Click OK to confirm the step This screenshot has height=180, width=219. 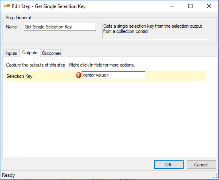(169, 164)
